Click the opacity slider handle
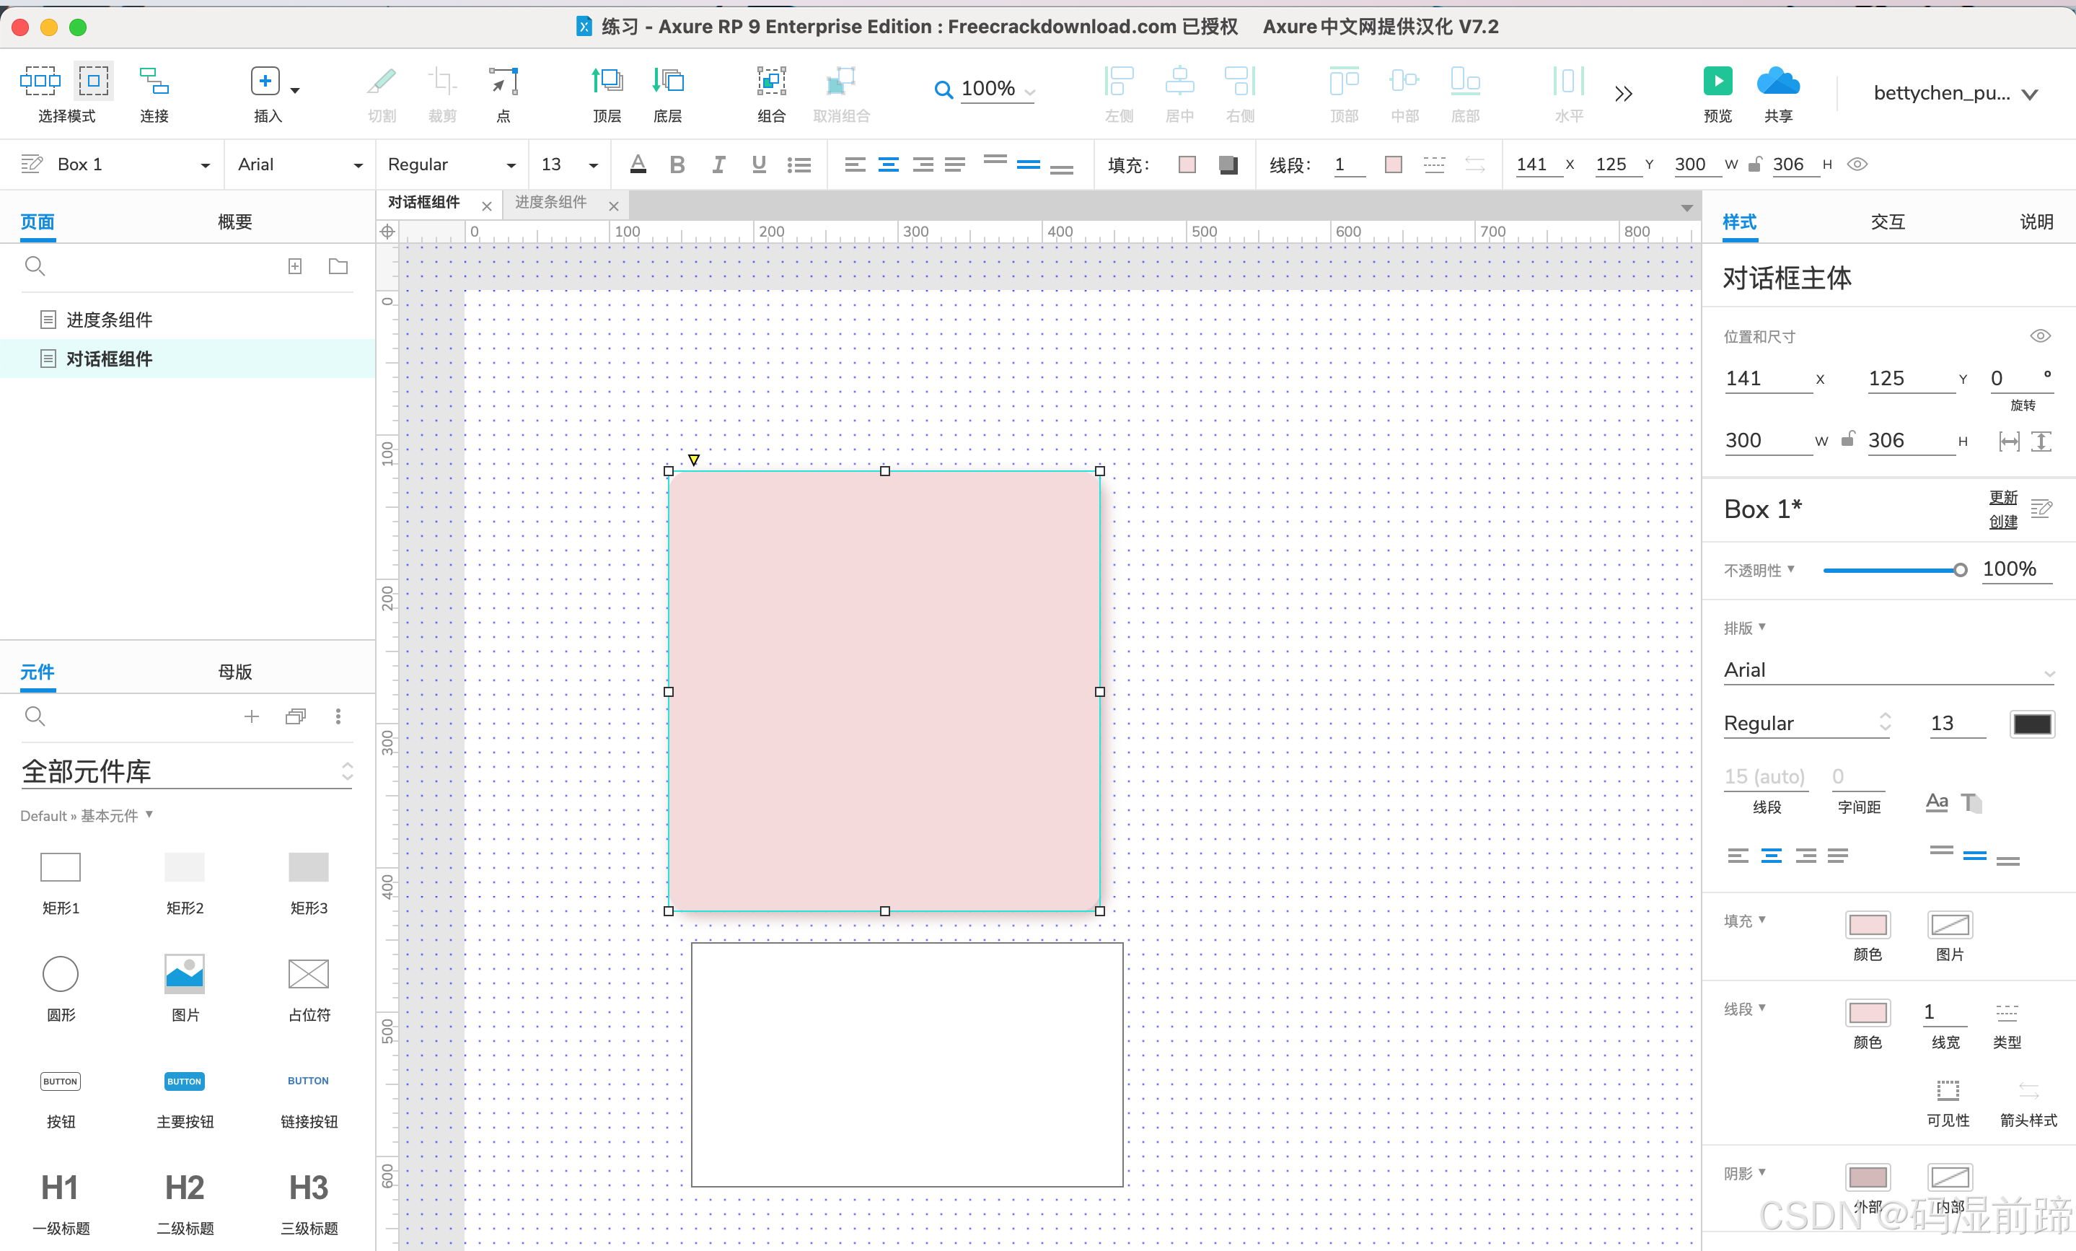 tap(1961, 571)
